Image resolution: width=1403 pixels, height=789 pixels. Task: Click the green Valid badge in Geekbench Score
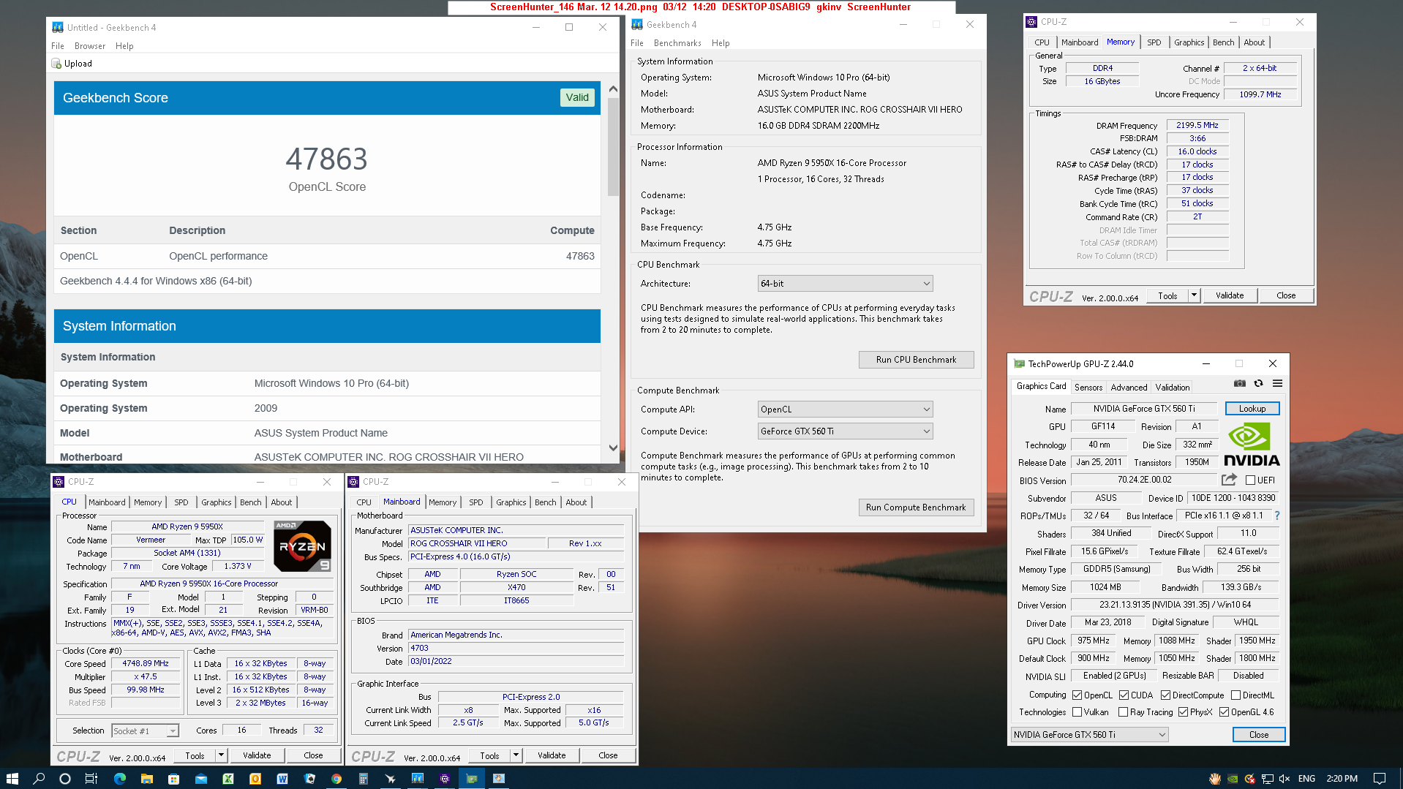[x=577, y=98]
